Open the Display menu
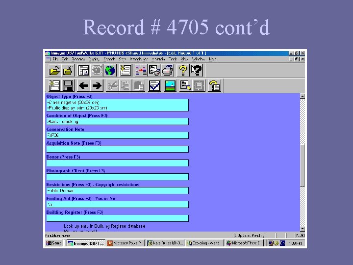Viewport: 353px width, 265px height. pyautogui.click(x=94, y=59)
